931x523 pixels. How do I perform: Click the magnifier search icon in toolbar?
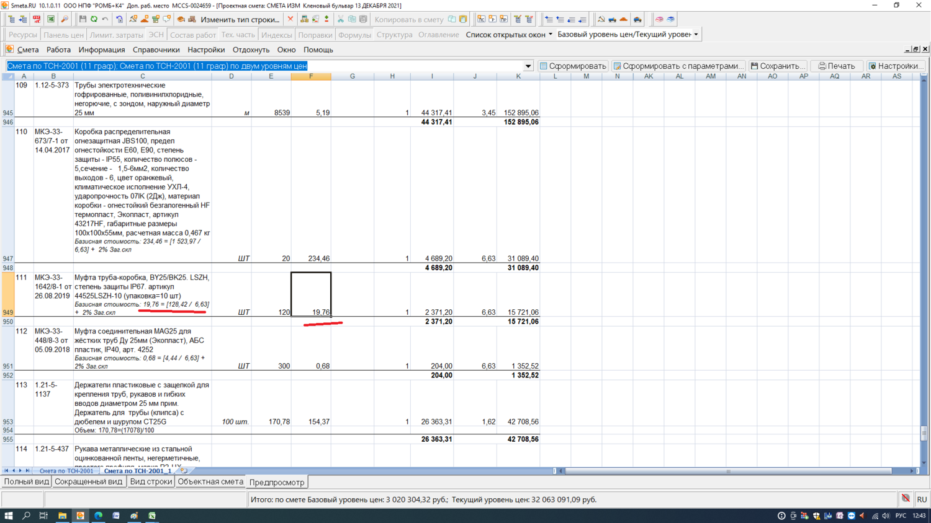click(65, 19)
